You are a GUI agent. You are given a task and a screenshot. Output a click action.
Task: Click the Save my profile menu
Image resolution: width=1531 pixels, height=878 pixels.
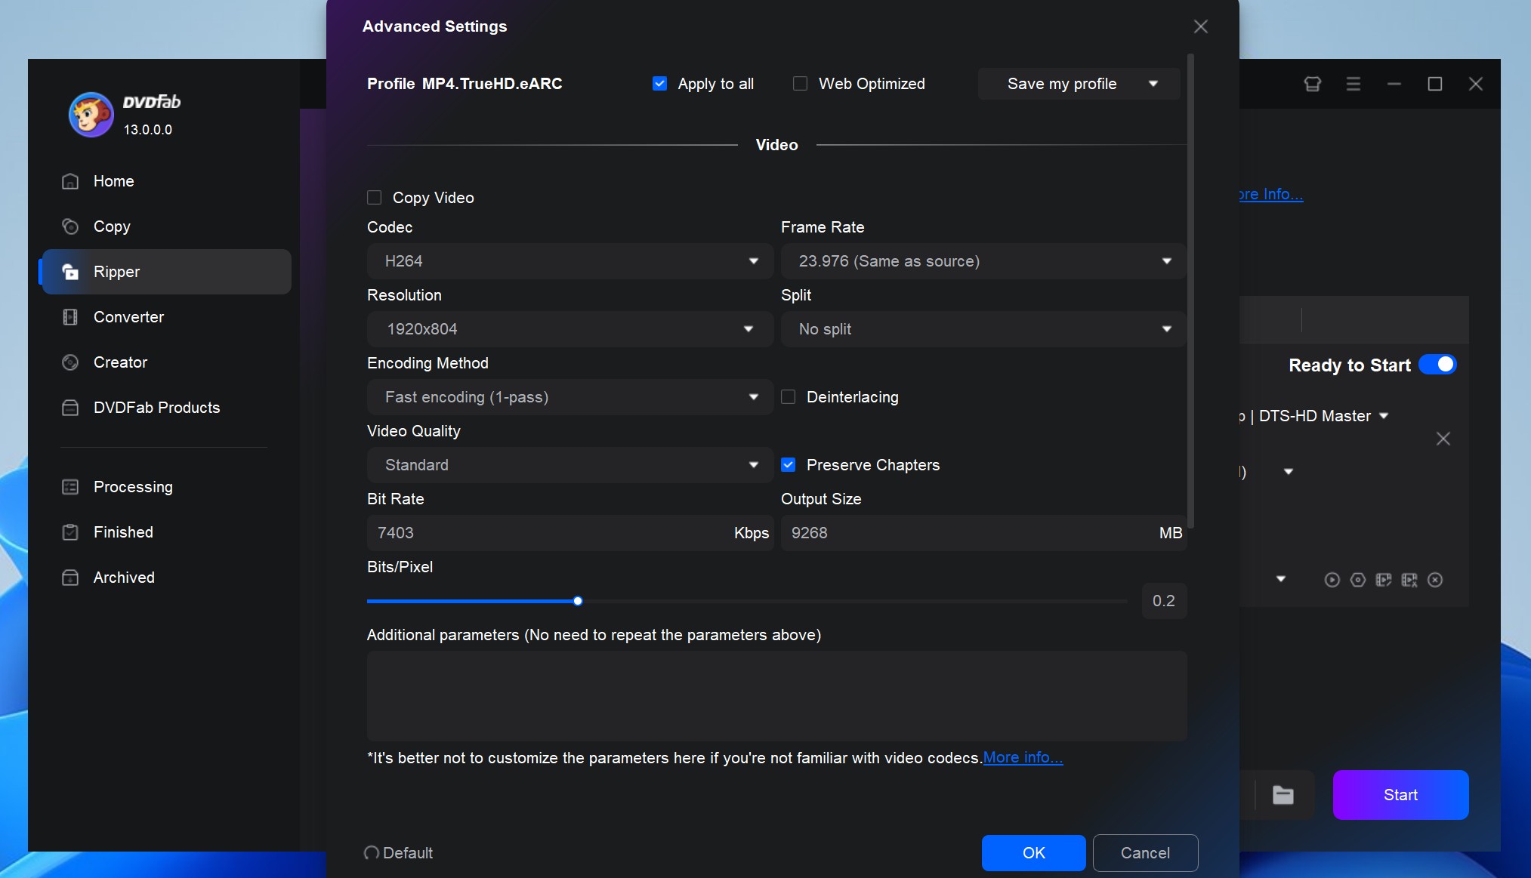[1081, 83]
